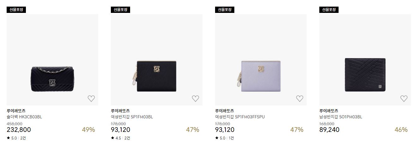Open the 5.0 rating with 1건 review
Viewport: 415px width, 147px height.
pos(225,138)
